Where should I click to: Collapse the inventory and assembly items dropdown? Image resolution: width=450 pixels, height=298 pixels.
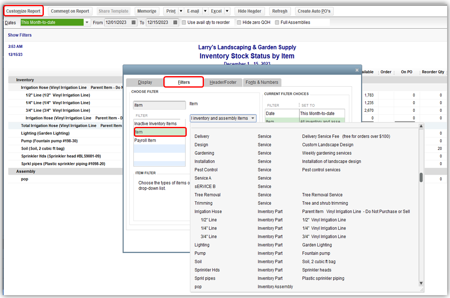[253, 118]
